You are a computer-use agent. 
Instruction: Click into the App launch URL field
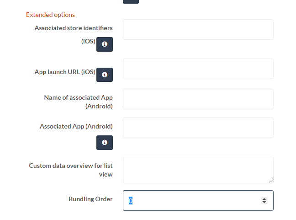click(198, 69)
